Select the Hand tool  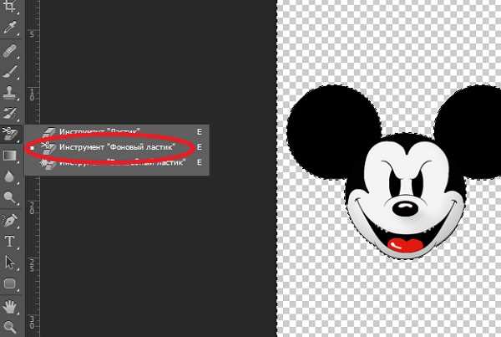(9, 307)
